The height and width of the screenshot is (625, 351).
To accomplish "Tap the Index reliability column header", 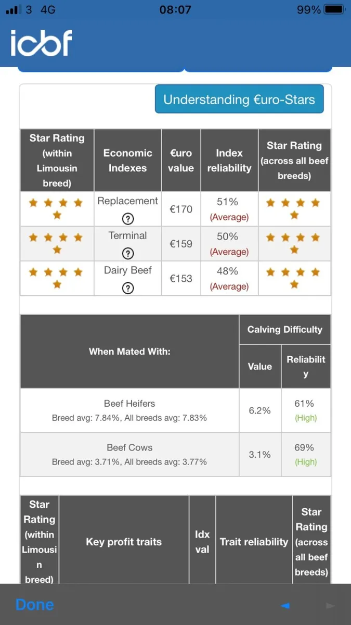I will point(229,160).
